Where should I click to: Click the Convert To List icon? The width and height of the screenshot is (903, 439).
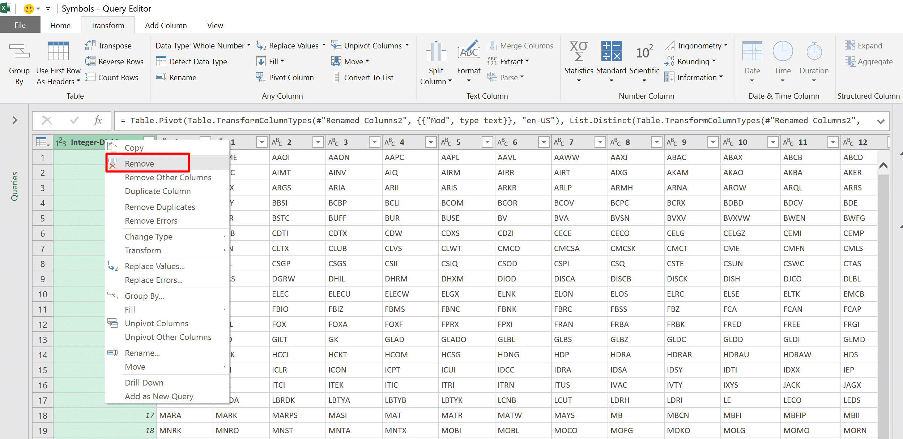336,77
